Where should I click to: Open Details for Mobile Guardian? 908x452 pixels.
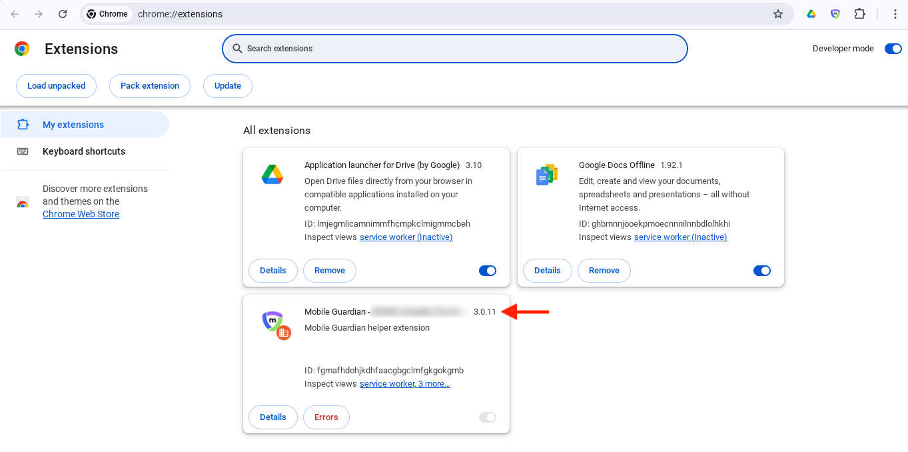click(273, 417)
